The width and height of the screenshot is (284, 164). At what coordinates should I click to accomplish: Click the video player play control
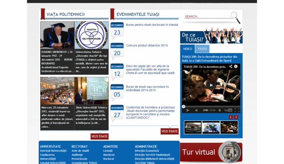click(188, 110)
